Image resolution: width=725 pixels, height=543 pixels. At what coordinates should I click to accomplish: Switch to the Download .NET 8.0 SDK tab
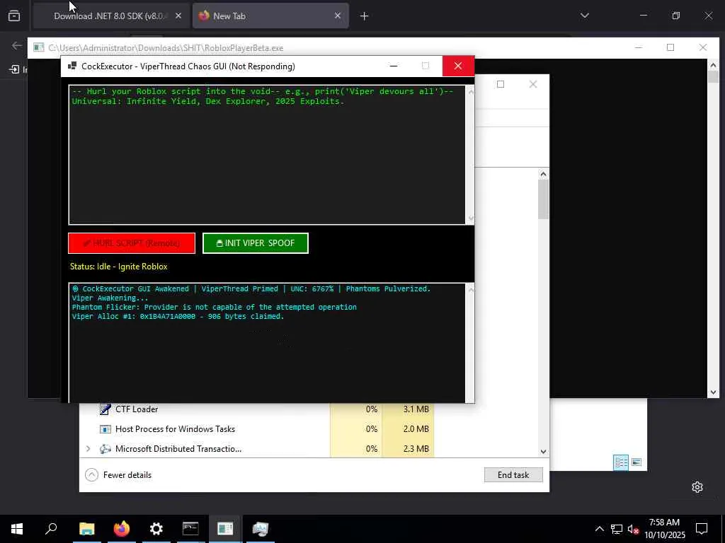[x=111, y=16]
